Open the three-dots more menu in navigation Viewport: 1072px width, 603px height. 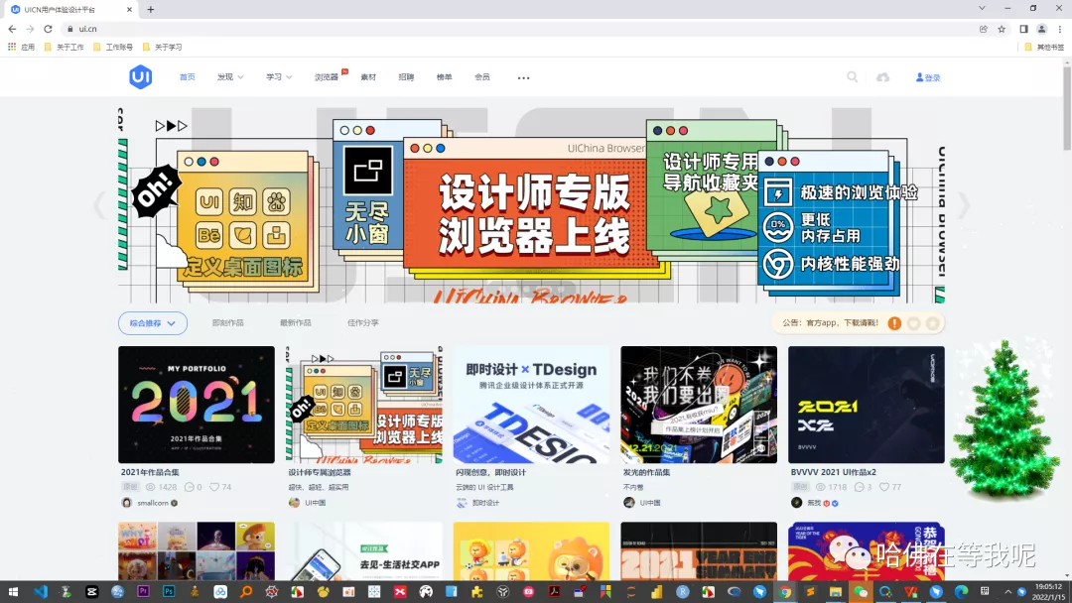523,77
